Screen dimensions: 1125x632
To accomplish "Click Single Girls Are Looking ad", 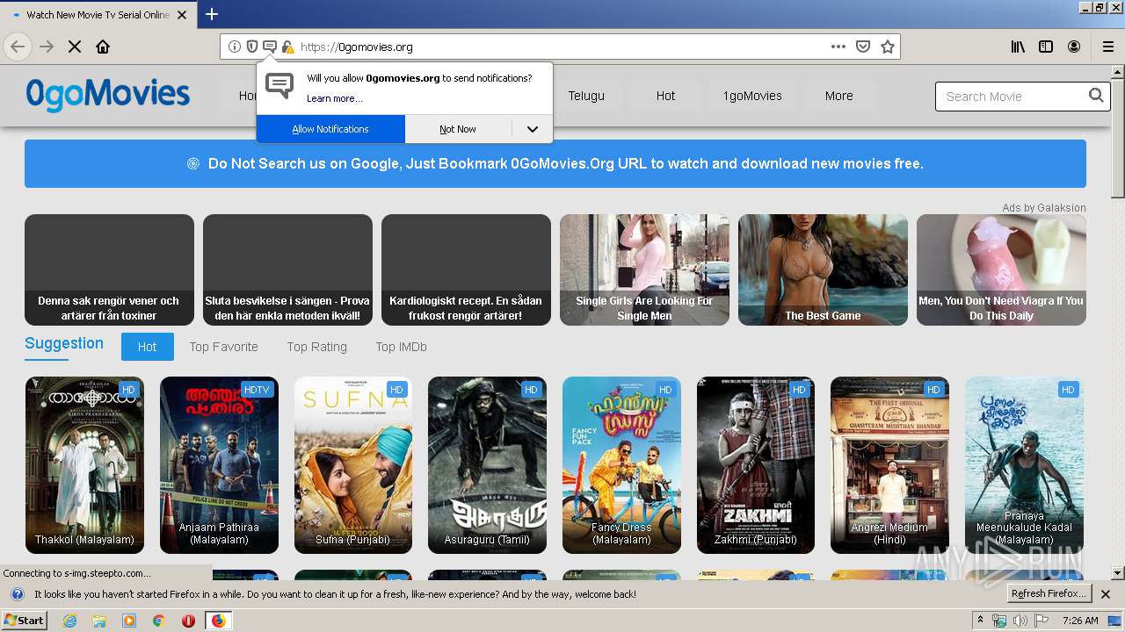I will (x=644, y=269).
